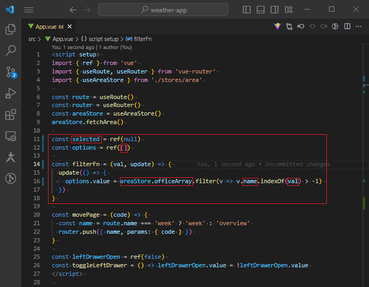Viewport: 369px width, 287px height.
Task: Click 'movePage' on line 20
Action: click(86, 215)
